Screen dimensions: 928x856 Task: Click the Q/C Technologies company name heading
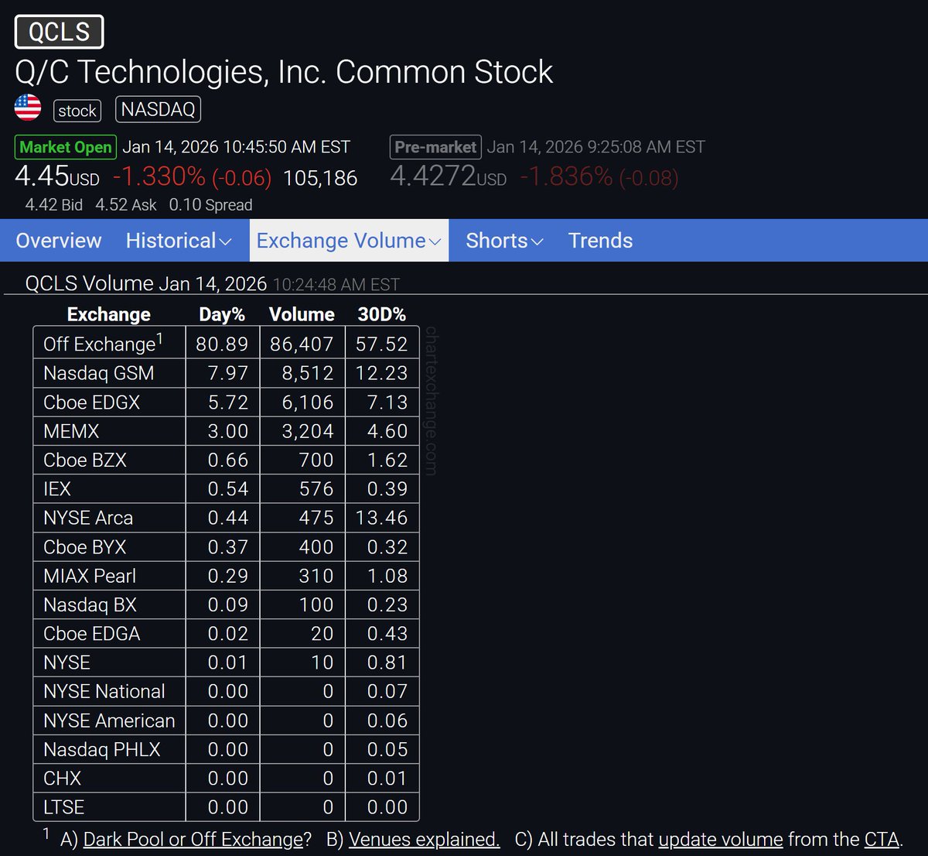284,72
